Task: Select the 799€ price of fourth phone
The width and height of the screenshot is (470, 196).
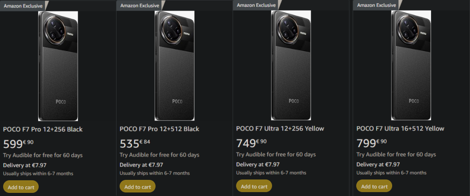Action: pyautogui.click(x=372, y=143)
